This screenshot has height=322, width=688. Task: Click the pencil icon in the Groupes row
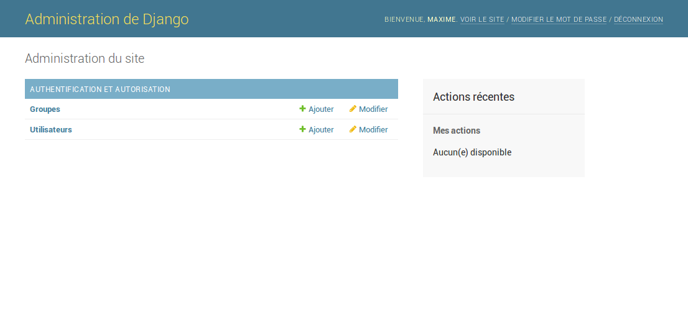pyautogui.click(x=353, y=109)
